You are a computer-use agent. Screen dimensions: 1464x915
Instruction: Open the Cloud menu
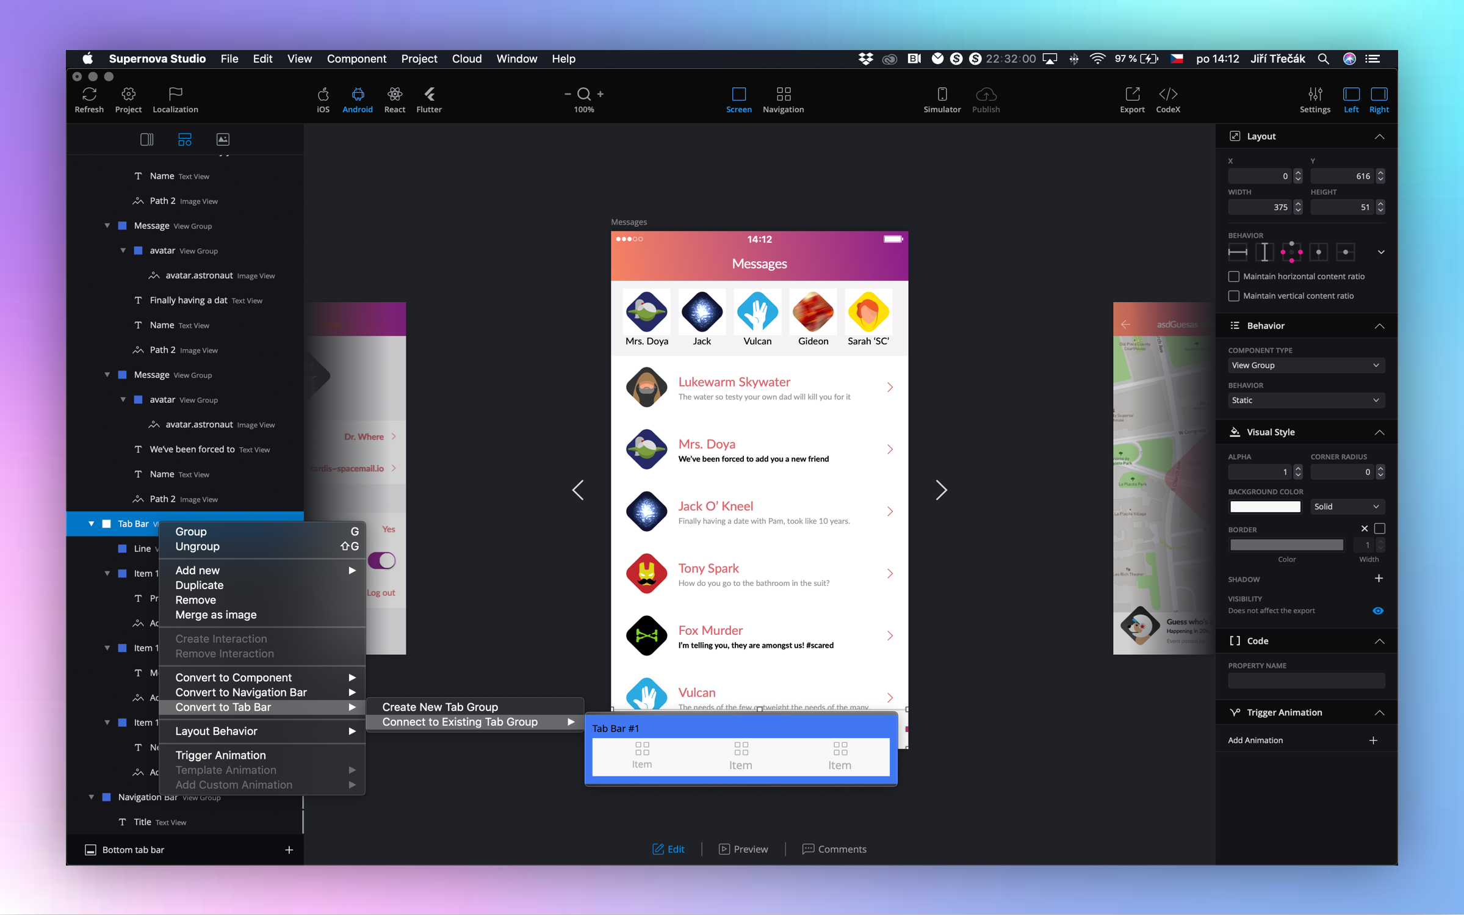coord(466,59)
